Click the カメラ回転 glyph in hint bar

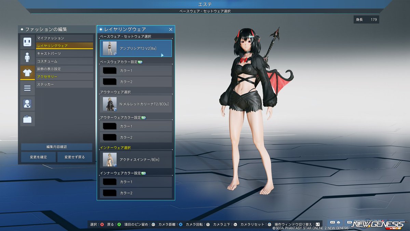coord(208,224)
